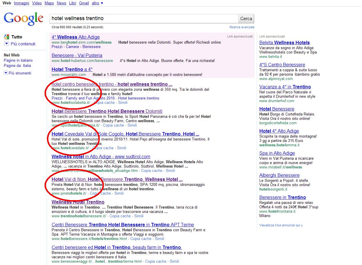Open 'Hotel Val di Non' result
Screen dimensions: 362x265
pyautogui.click(x=117, y=179)
